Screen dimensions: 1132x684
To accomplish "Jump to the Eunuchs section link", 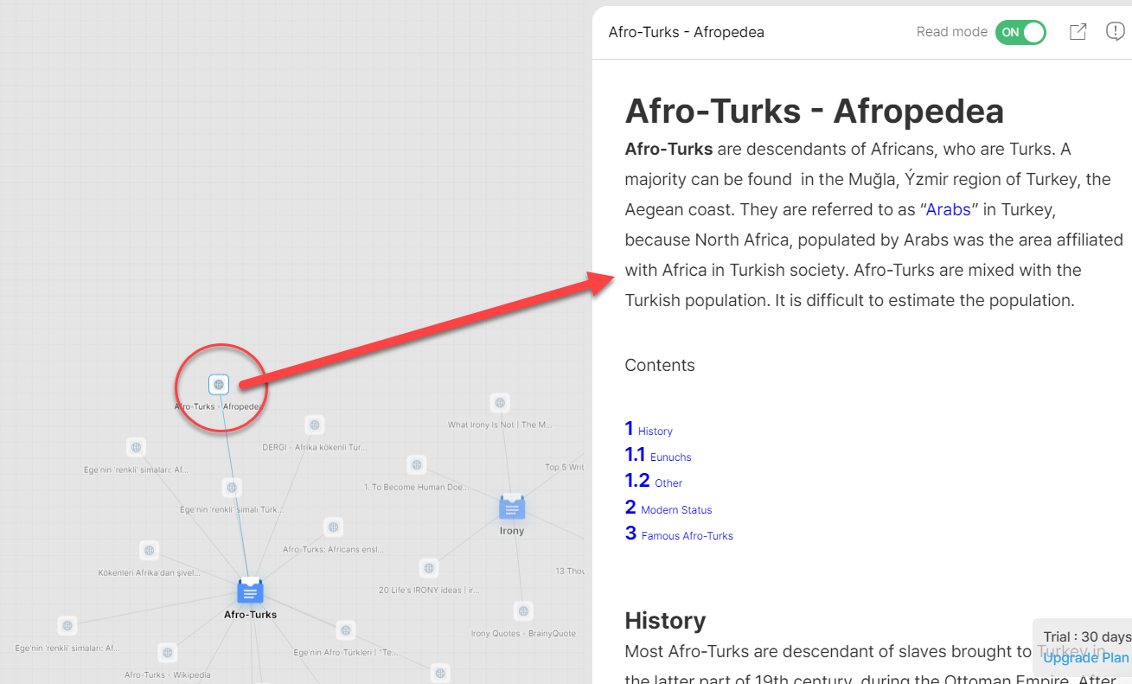I will (x=671, y=457).
